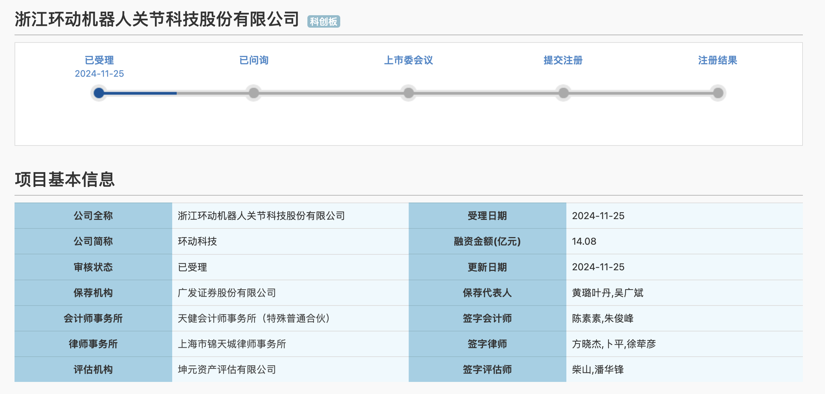This screenshot has width=825, height=394.
Task: Click company short name 环动科技
Action: pyautogui.click(x=197, y=241)
